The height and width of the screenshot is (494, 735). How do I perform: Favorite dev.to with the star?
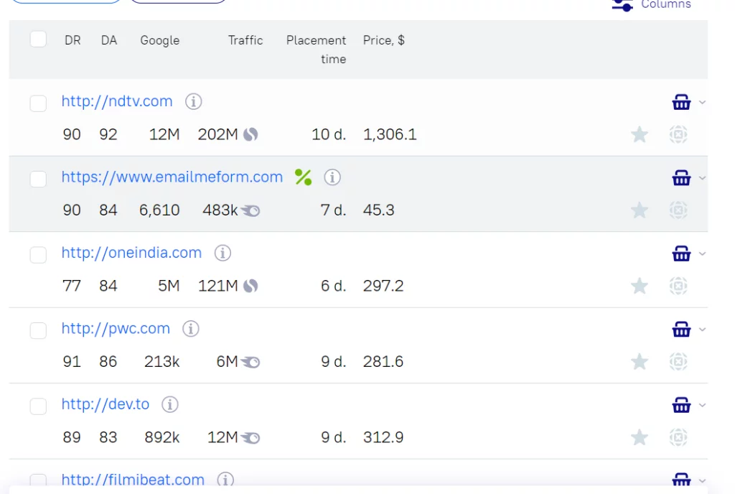640,438
